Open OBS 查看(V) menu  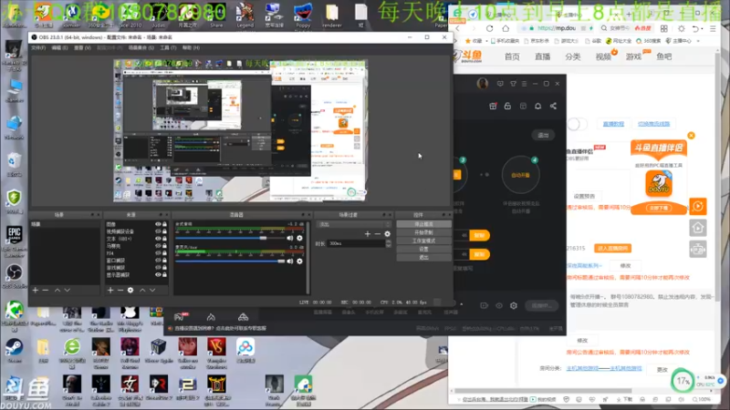pyautogui.click(x=82, y=48)
